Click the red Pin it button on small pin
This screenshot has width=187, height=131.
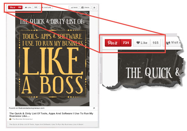pos(13,8)
